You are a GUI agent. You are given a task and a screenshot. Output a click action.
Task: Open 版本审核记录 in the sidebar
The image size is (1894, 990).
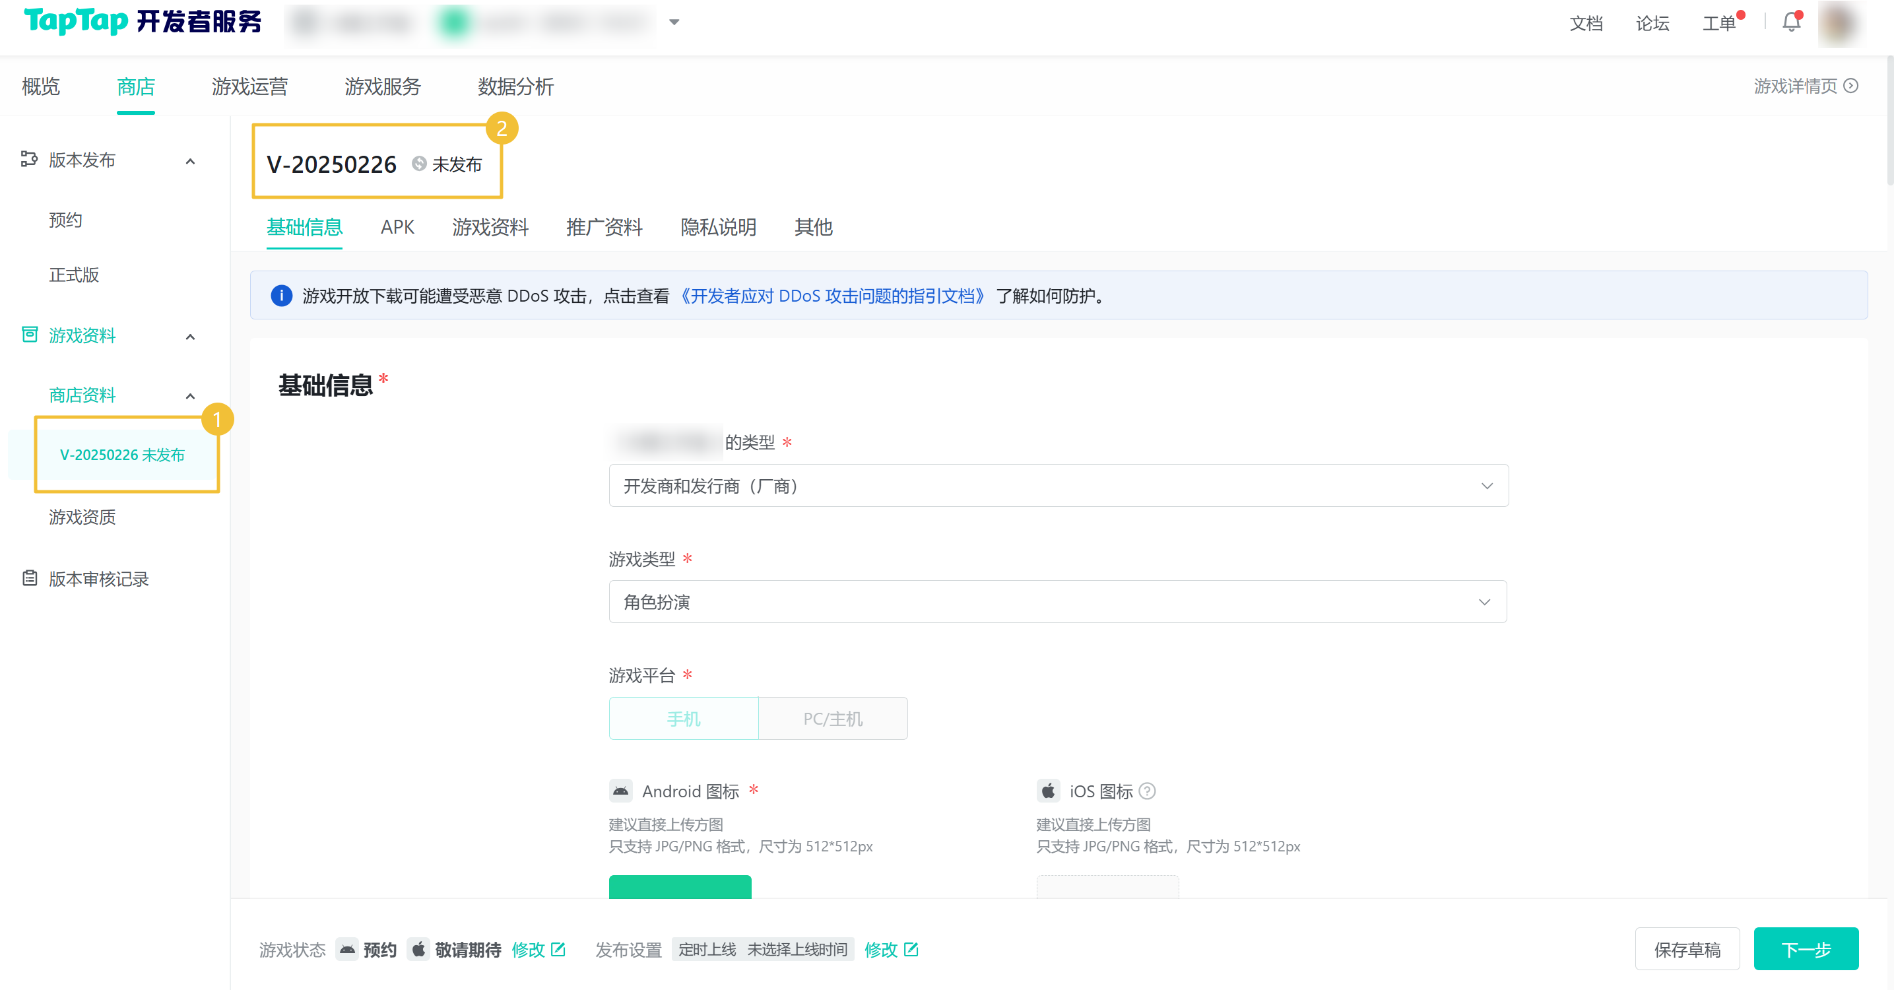click(x=98, y=578)
